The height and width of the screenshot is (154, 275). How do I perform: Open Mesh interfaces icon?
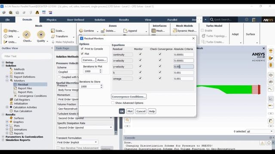pyautogui.click(x=153, y=31)
